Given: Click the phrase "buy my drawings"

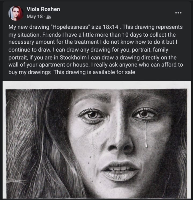Looking at the screenshot, I should pyautogui.click(x=29, y=72).
